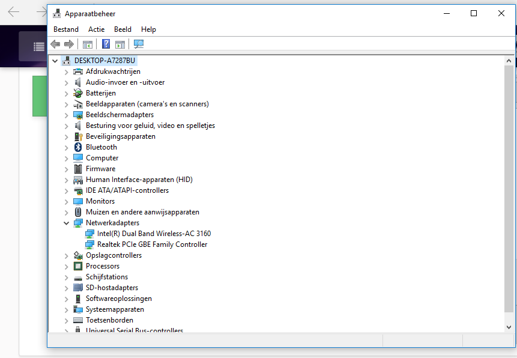
Task: Click the Beeldapparaten camera icon
Action: [x=78, y=105]
